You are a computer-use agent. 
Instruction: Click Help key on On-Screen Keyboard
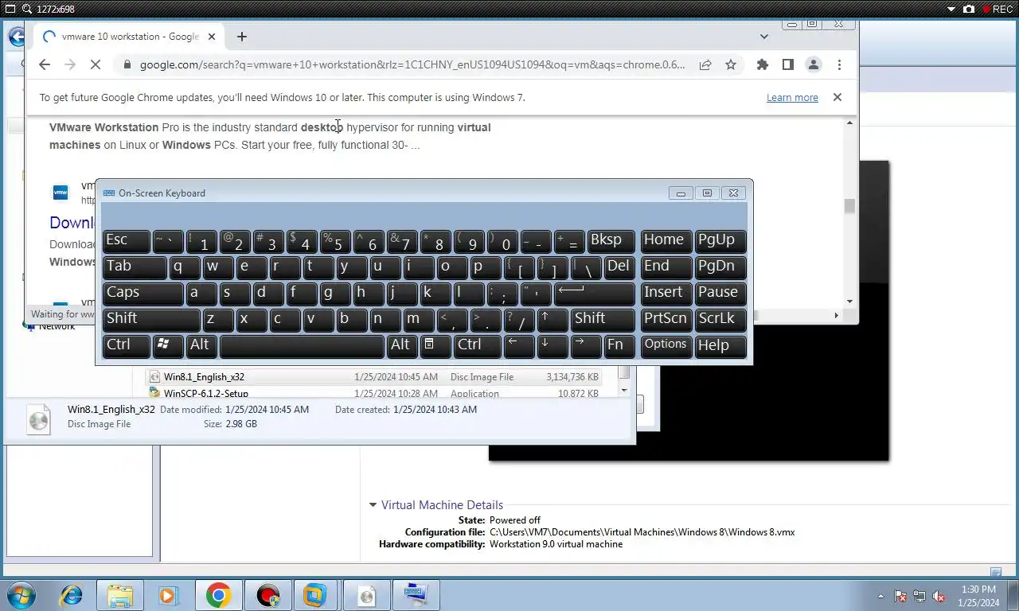(x=720, y=346)
